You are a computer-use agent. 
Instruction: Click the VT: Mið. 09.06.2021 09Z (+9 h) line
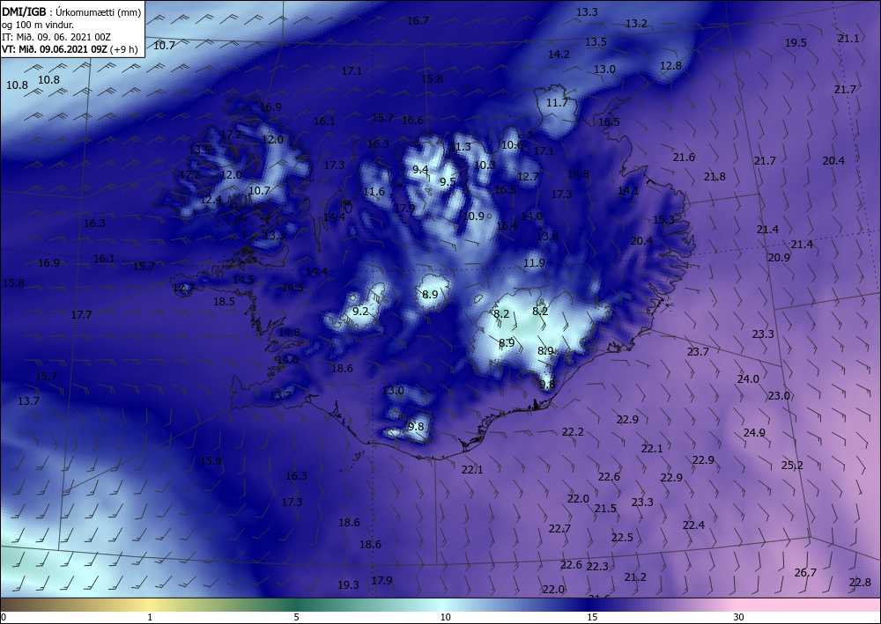pos(70,48)
